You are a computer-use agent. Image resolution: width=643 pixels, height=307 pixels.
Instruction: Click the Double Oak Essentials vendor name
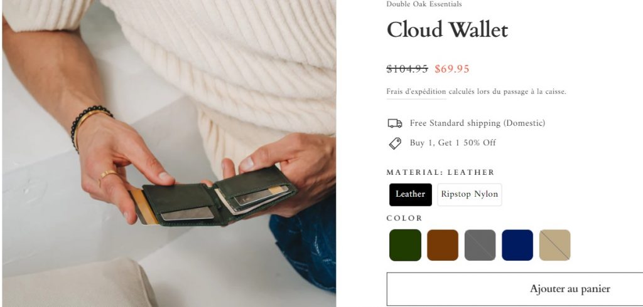pyautogui.click(x=424, y=4)
